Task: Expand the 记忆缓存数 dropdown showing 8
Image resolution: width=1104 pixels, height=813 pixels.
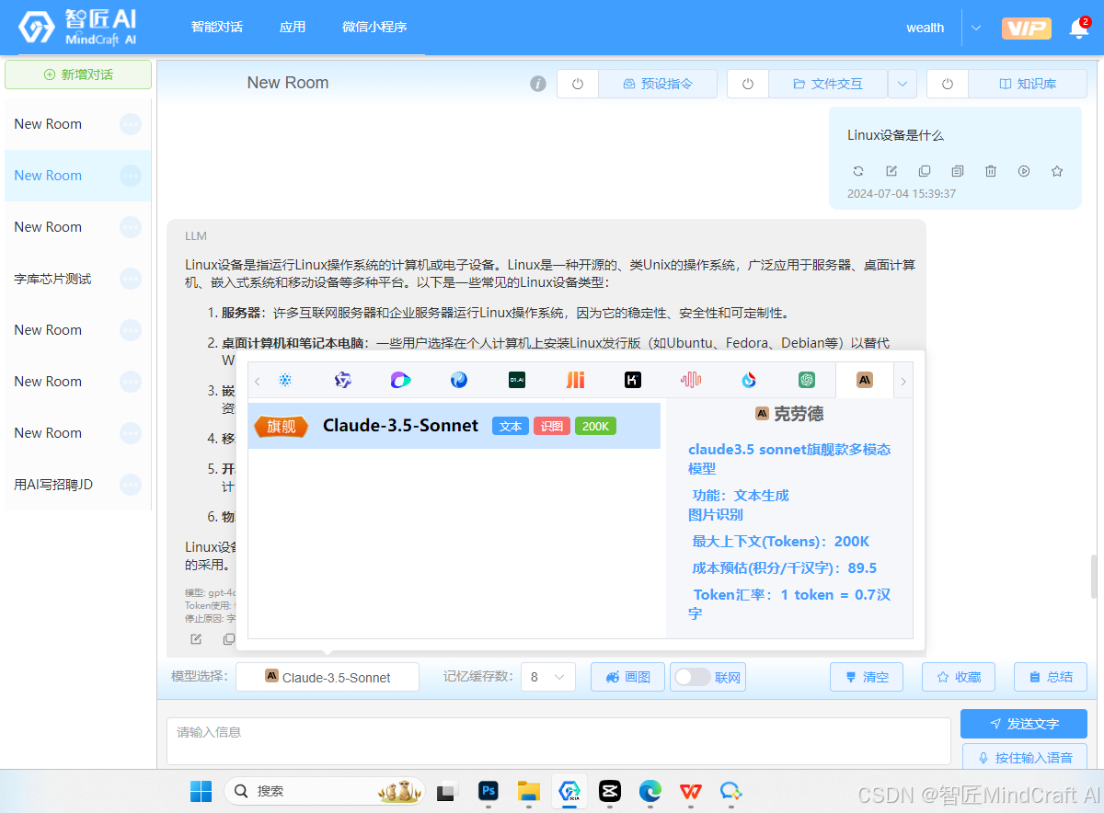Action: (548, 677)
